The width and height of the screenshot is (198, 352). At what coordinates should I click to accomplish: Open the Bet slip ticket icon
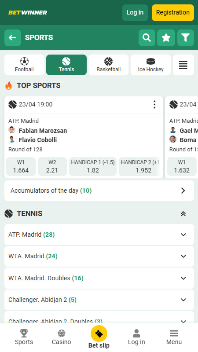[99, 334]
